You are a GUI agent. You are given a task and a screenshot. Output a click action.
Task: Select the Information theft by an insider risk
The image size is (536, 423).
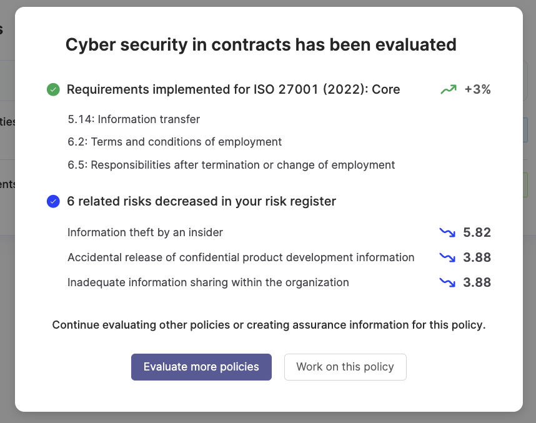point(145,232)
